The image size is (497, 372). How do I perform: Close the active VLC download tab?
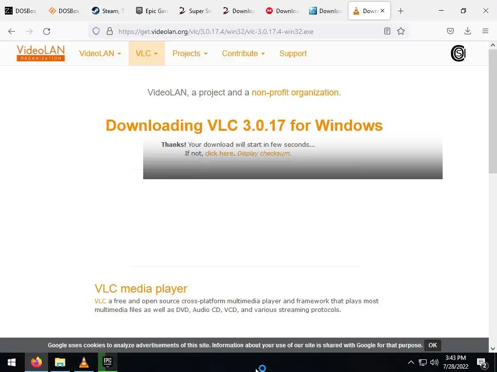382,11
